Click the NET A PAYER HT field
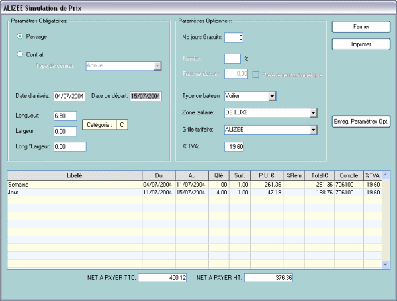The width and height of the screenshot is (397, 301). click(x=269, y=278)
